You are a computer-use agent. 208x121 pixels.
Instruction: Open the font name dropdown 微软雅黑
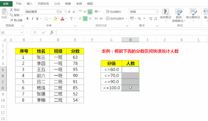click(x=56, y=12)
